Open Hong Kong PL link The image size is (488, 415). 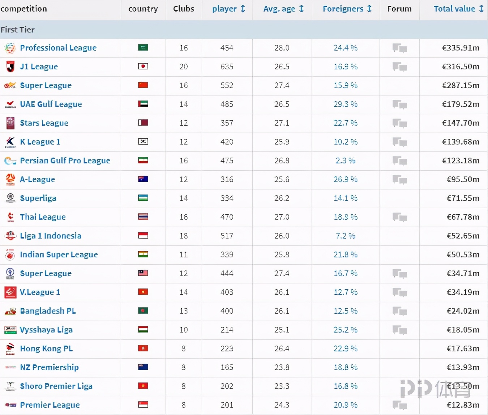[x=46, y=348]
